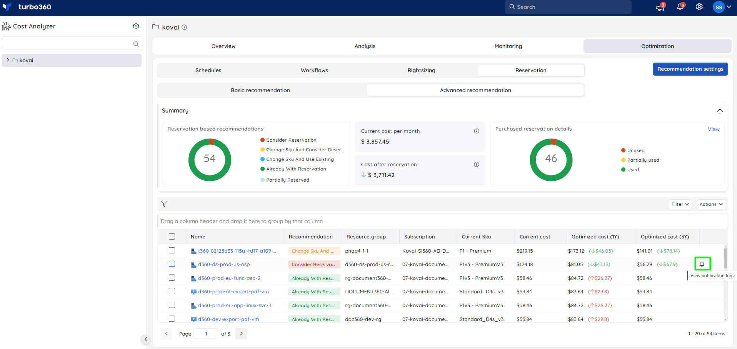Open t360-82125d33 resource link
Image resolution: width=737 pixels, height=349 pixels.
[237, 251]
